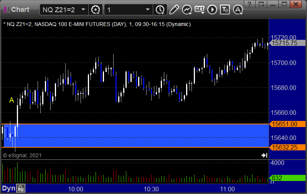Screen dimensions: 307x194
Task: Click the lower orange line at 15632.25
Action: (x=135, y=147)
